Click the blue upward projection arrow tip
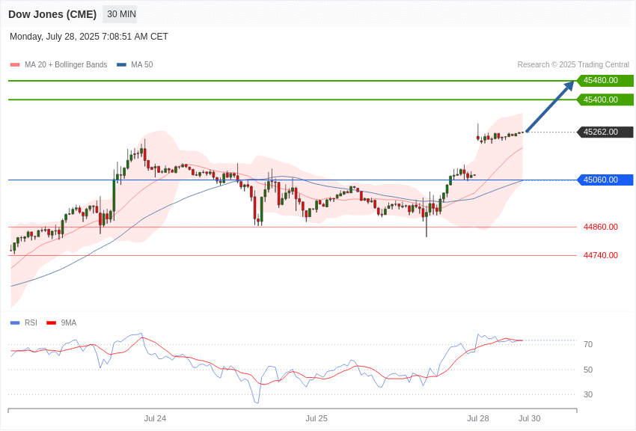Screen dimensions: 636x431 pyautogui.click(x=570, y=85)
